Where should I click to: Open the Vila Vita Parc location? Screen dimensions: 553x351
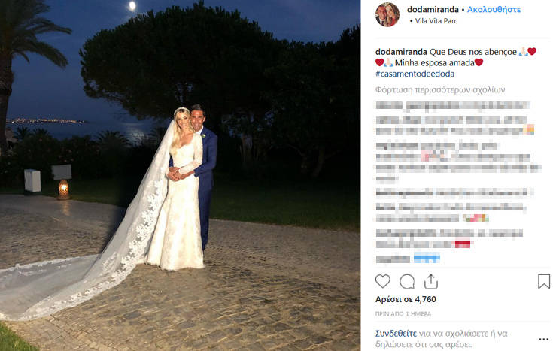pos(436,21)
